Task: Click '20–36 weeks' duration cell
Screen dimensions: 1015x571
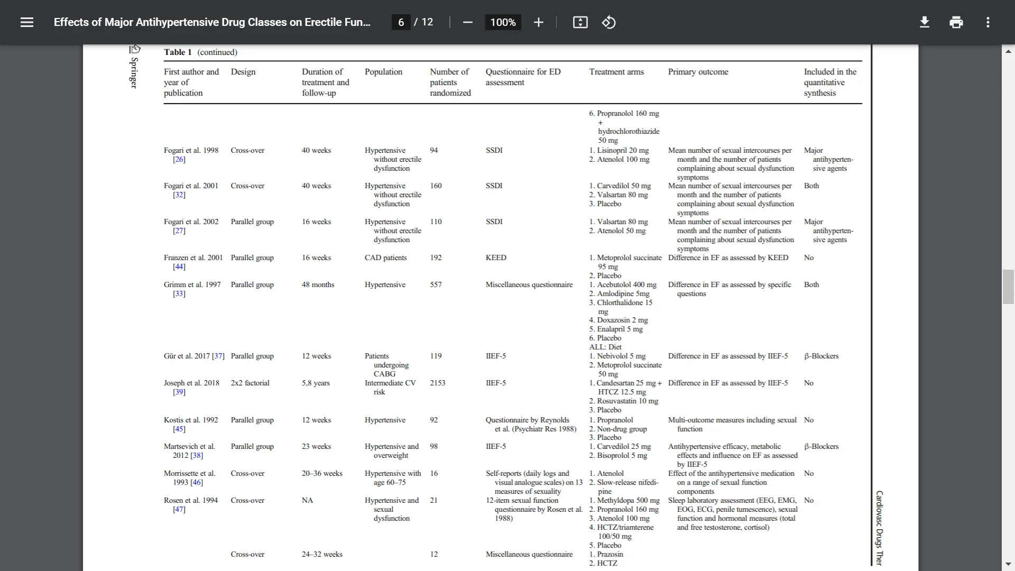Action: 322,474
